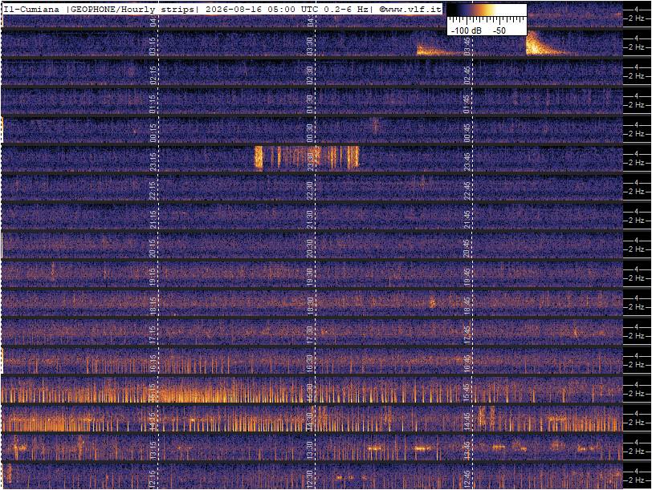The height and width of the screenshot is (490, 652).
Task: Click the 18:30 time label
Action: click(310, 306)
